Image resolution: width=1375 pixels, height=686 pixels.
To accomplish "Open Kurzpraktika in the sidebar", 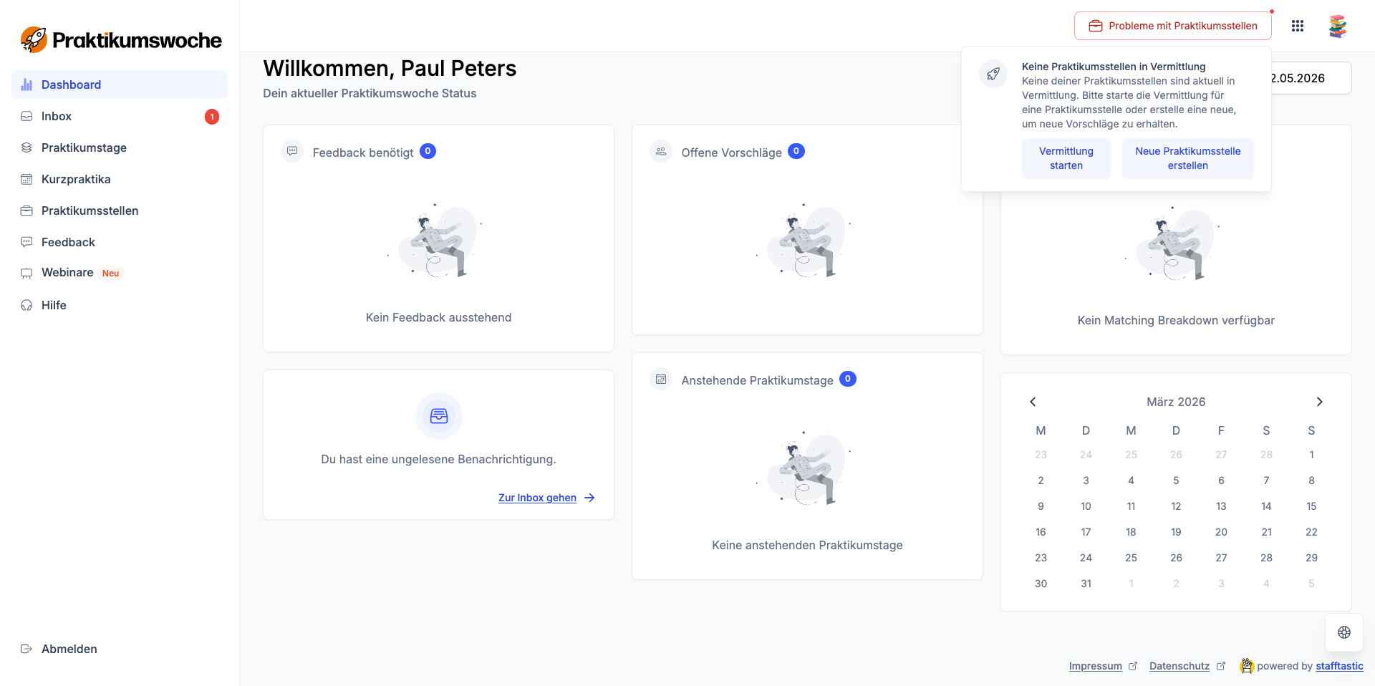I will point(76,179).
